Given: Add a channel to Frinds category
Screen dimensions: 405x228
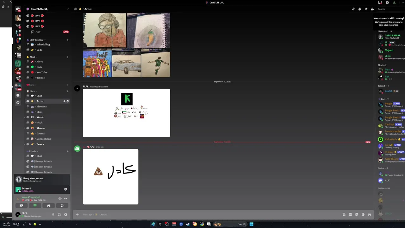Looking at the screenshot, I should pyautogui.click(x=67, y=151).
